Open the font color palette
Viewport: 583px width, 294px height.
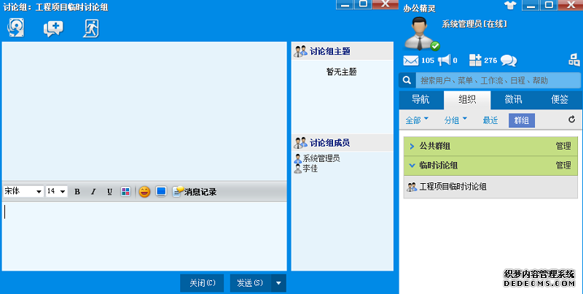[x=125, y=192]
